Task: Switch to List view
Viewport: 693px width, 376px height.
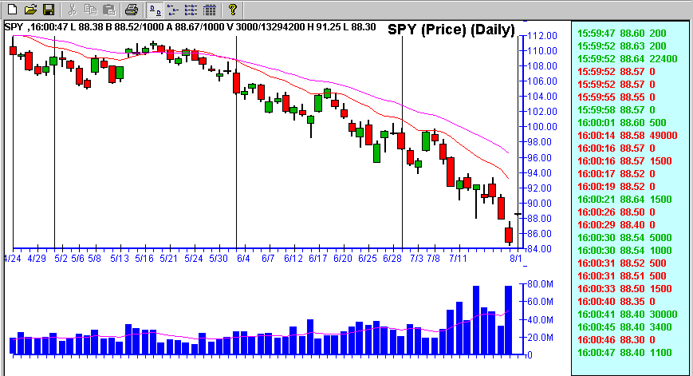Action: (191, 10)
